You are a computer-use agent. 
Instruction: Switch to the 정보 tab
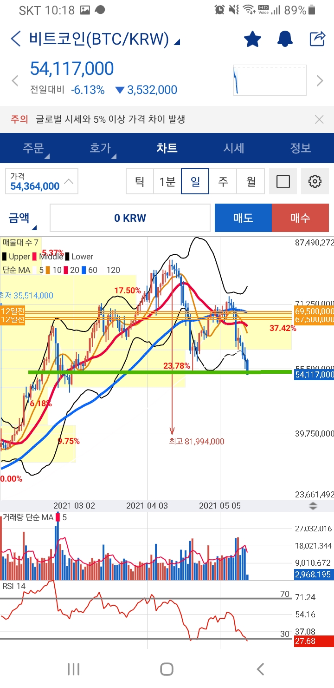[x=301, y=148]
